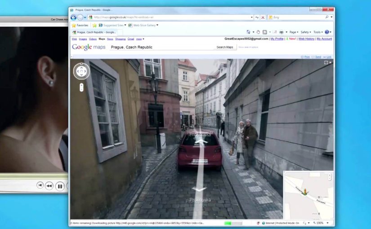This screenshot has height=229, width=371.
Task: Click the mini map zoom control
Action: point(330,177)
